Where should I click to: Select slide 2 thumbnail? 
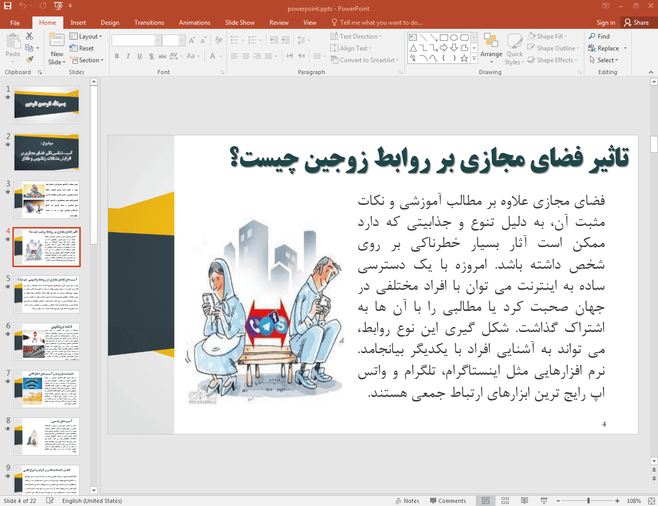[x=46, y=152]
